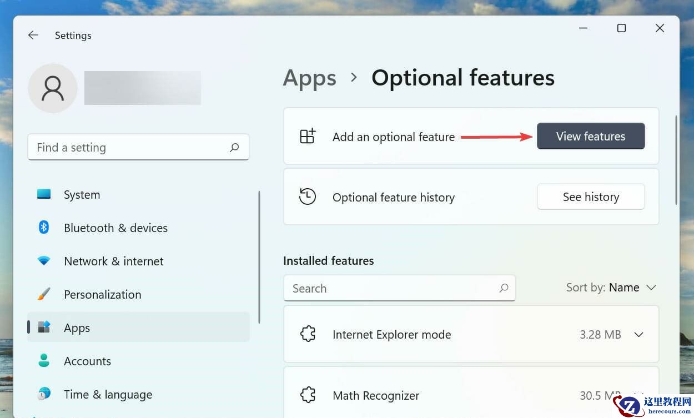Click the Internet Explorer mode puzzle icon

(308, 334)
